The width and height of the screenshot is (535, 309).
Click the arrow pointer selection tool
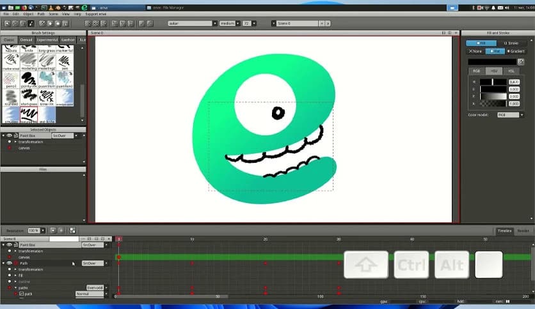pyautogui.click(x=7, y=24)
